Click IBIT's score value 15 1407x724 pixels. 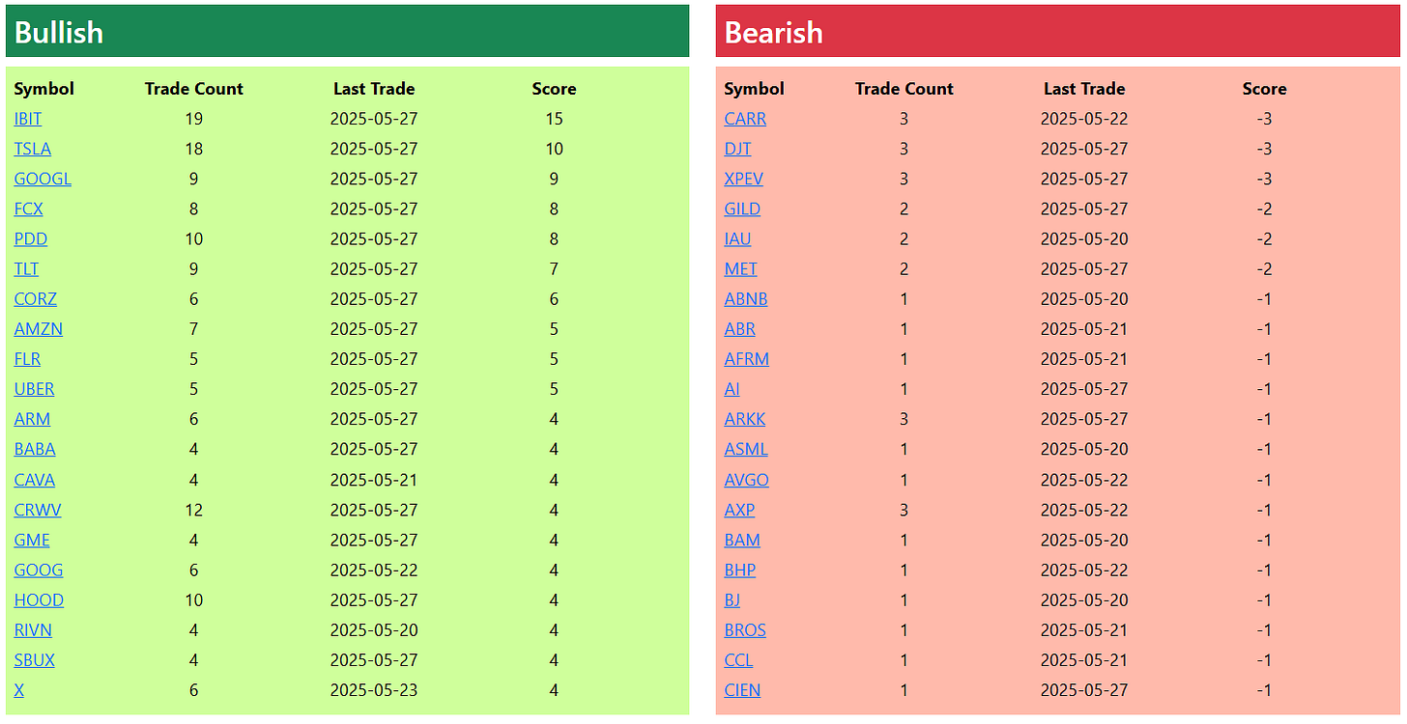[554, 119]
